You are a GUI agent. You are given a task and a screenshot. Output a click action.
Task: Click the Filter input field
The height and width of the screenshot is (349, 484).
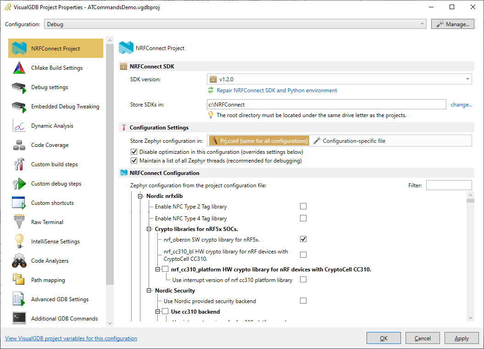pos(449,186)
